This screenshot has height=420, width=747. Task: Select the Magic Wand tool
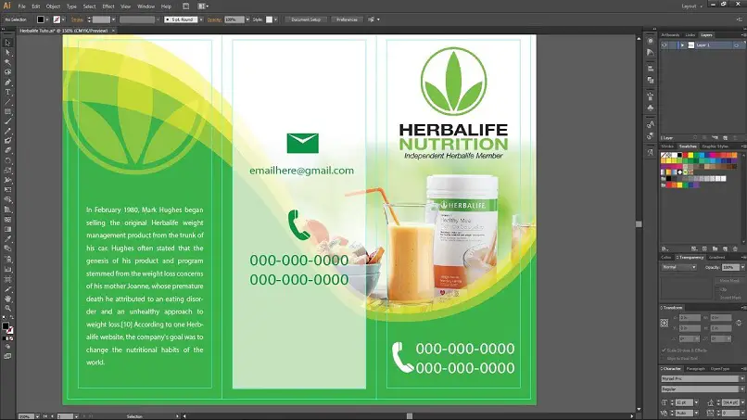tap(7, 62)
